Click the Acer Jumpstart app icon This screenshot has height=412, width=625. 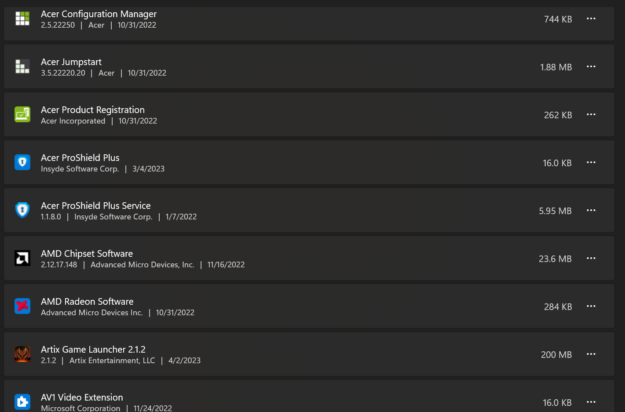pos(22,66)
